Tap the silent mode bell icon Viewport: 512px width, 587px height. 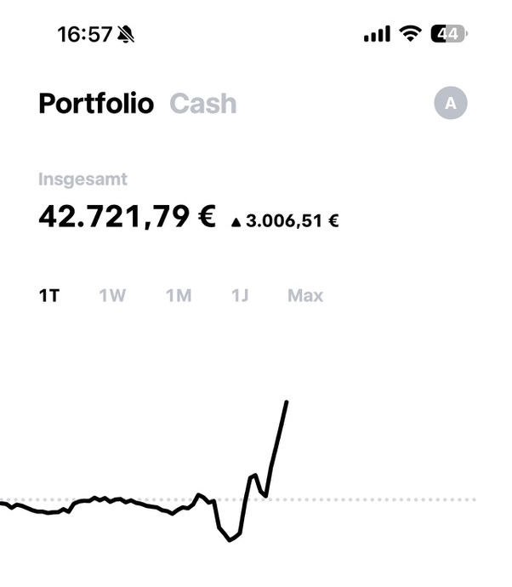click(x=127, y=34)
